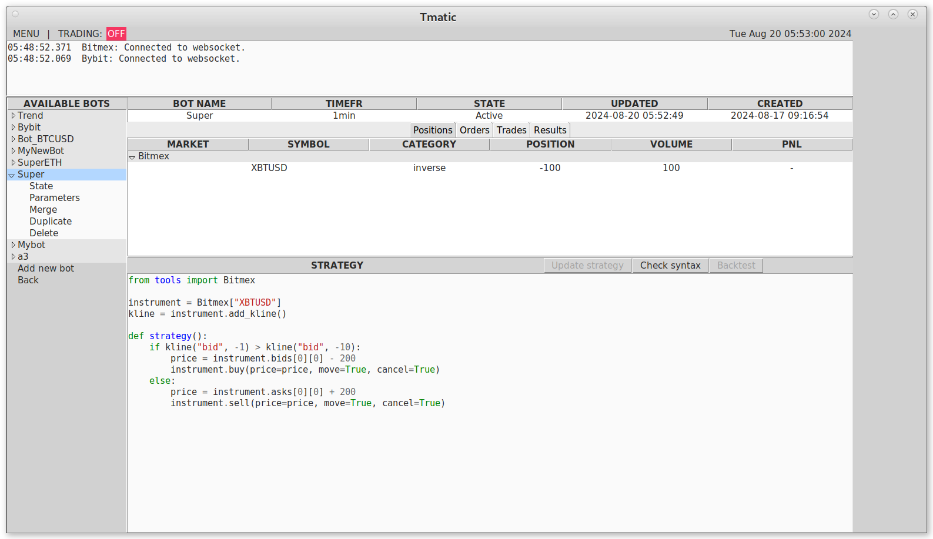The image size is (933, 539).
Task: Click the POSITION column header
Action: point(550,145)
